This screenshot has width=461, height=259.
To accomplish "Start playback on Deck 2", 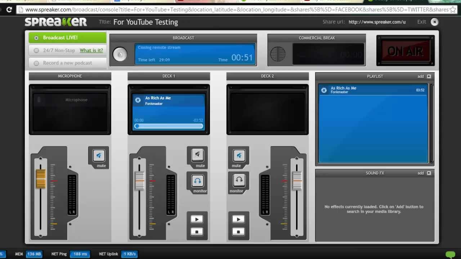I will coord(238,219).
